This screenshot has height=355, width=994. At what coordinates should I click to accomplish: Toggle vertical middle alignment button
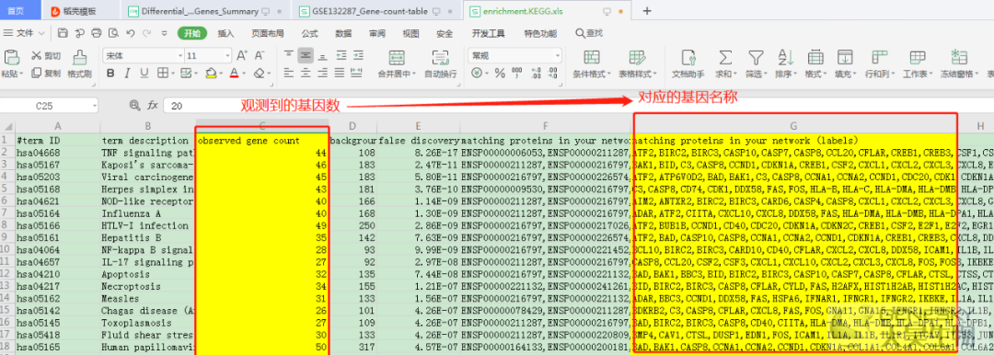[306, 56]
